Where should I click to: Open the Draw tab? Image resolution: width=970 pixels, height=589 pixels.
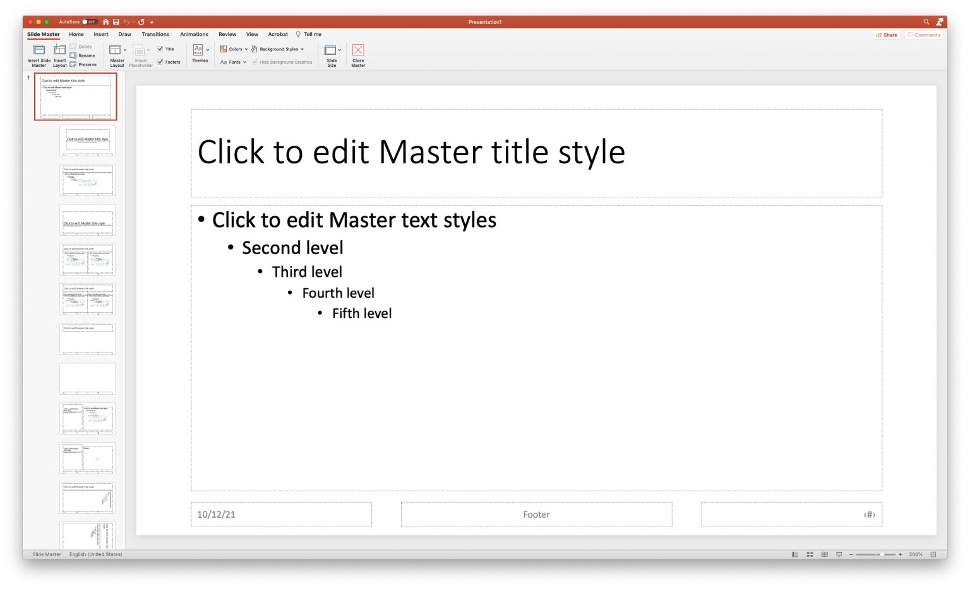(125, 35)
